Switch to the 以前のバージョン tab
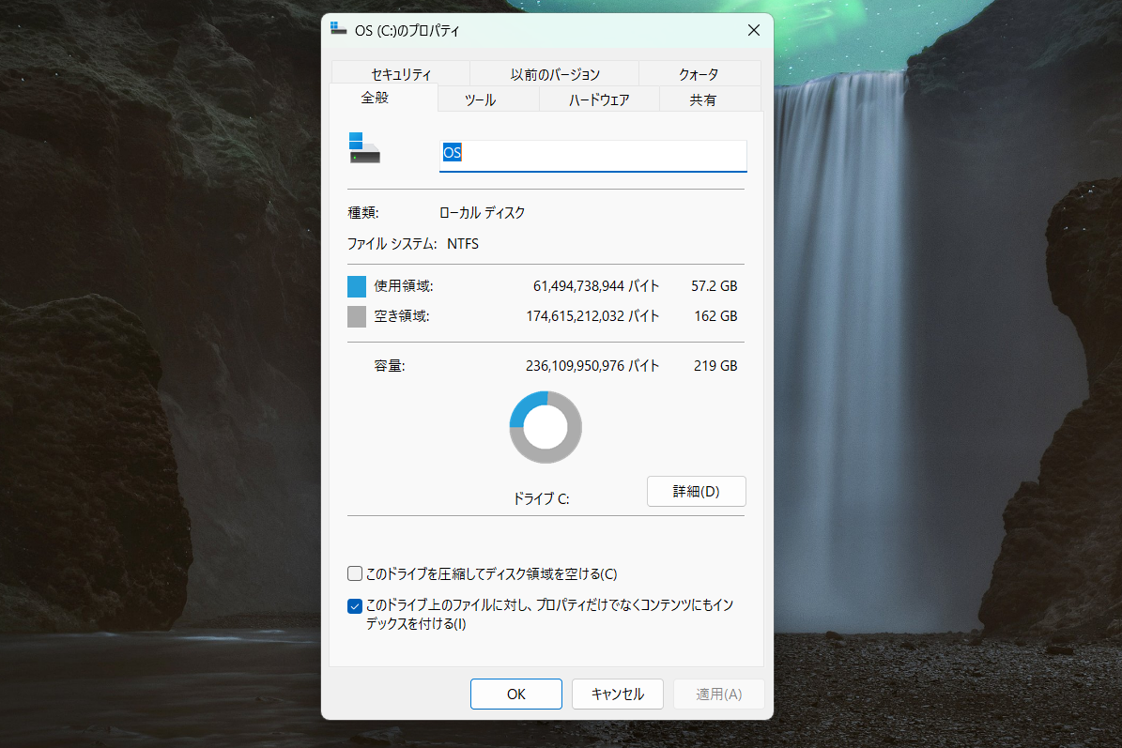This screenshot has height=748, width=1122. click(x=555, y=73)
